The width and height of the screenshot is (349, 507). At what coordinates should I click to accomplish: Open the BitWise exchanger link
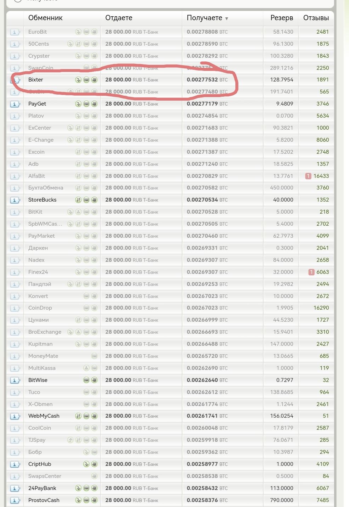[38, 380]
